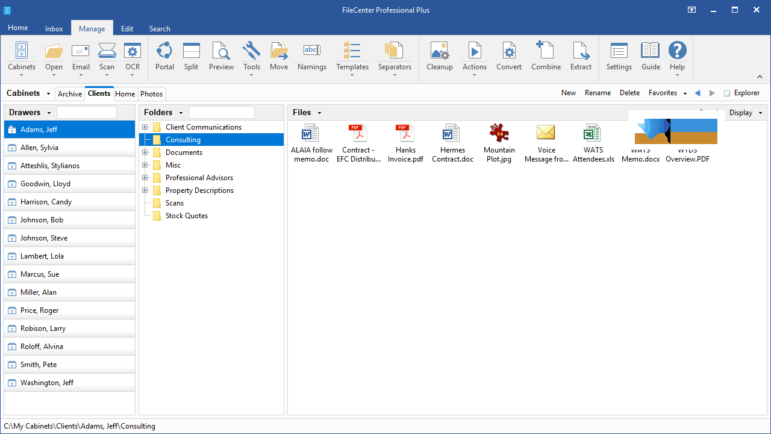Click the Rename button
The image size is (771, 434).
tap(598, 93)
